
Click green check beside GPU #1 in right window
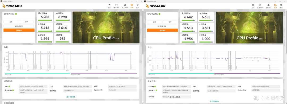click(x=155, y=87)
